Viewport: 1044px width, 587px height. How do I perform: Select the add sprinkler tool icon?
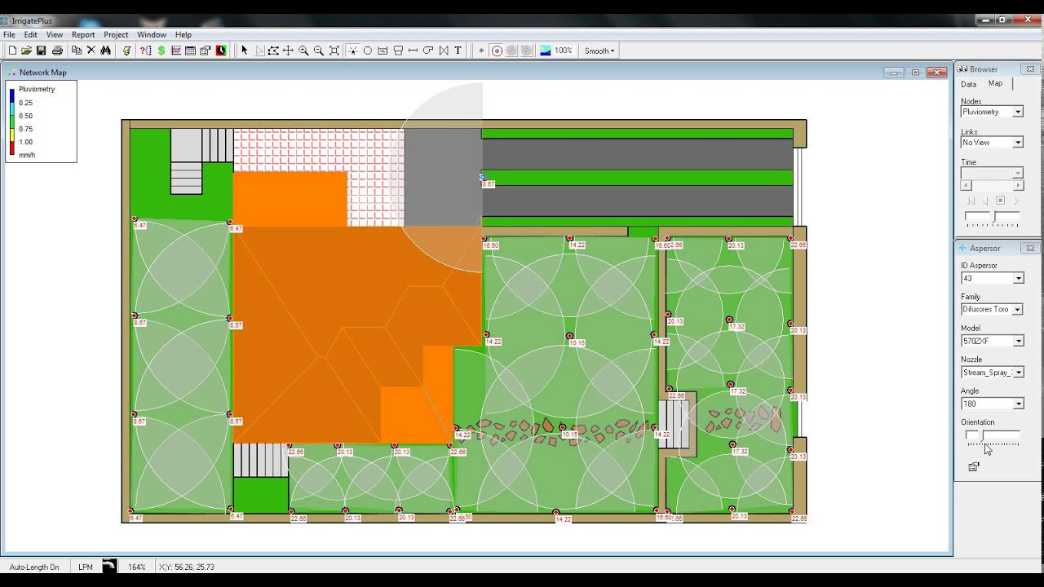352,51
